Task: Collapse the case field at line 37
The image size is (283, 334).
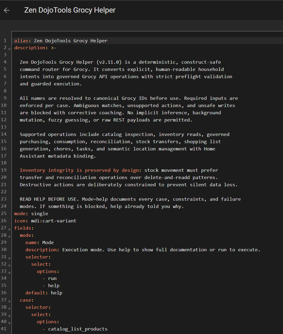Action: point(10,301)
